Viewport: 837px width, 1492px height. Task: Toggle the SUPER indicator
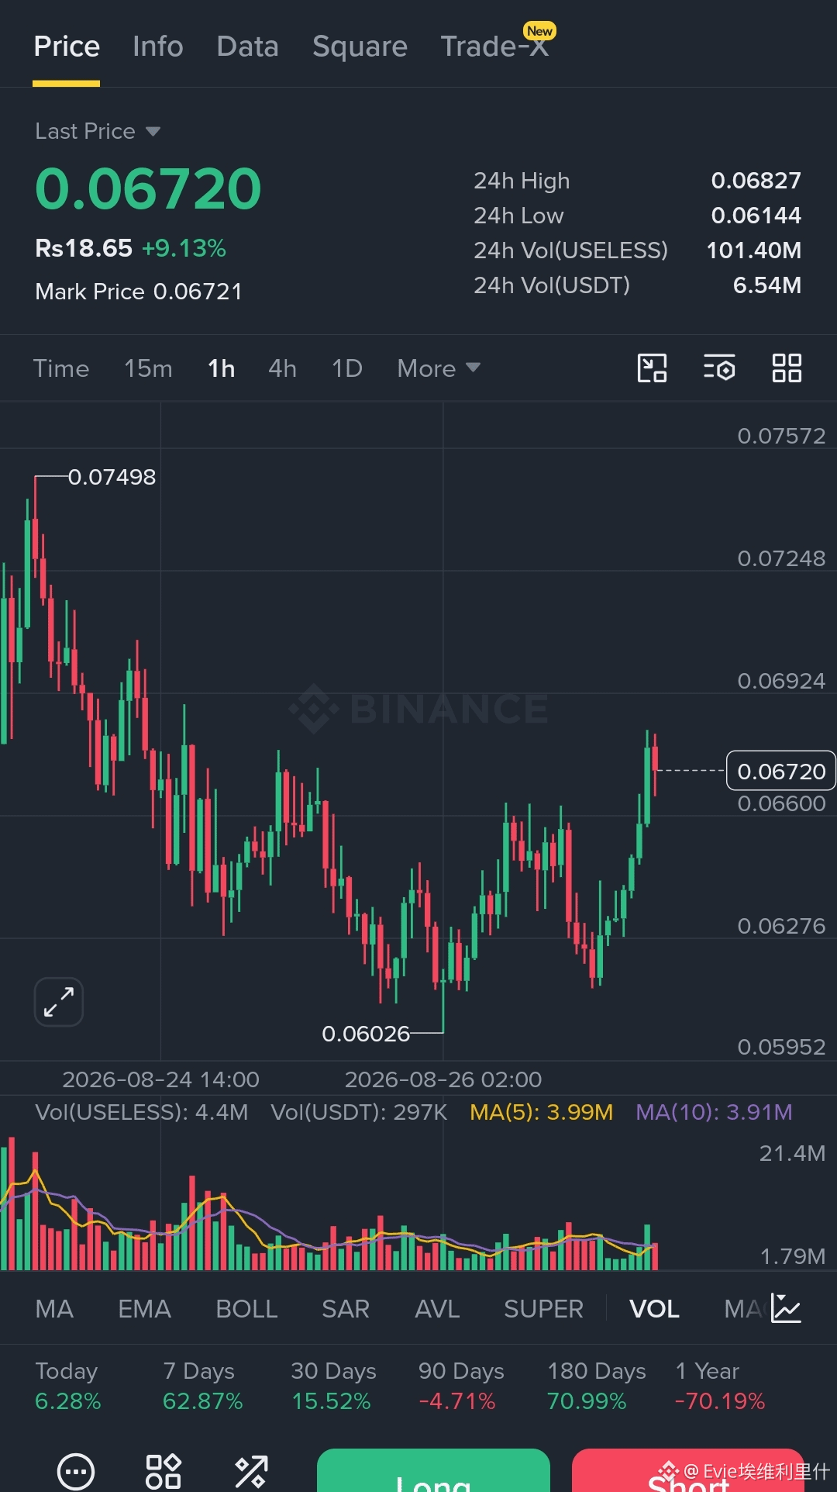[543, 1309]
